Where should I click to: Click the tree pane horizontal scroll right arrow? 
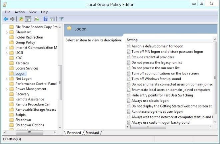[55, 132]
